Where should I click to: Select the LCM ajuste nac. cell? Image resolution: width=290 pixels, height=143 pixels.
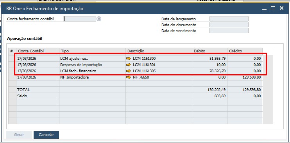point(92,59)
